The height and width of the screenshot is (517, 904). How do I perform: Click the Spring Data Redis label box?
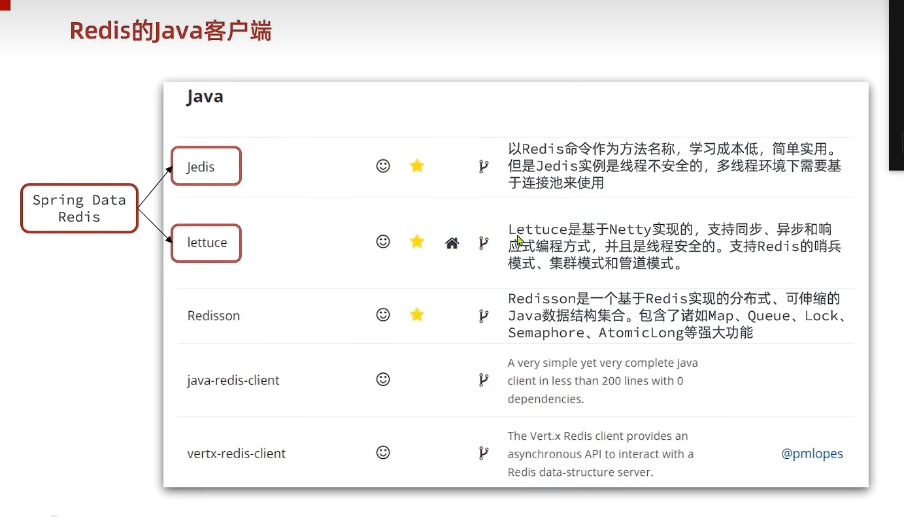78,208
